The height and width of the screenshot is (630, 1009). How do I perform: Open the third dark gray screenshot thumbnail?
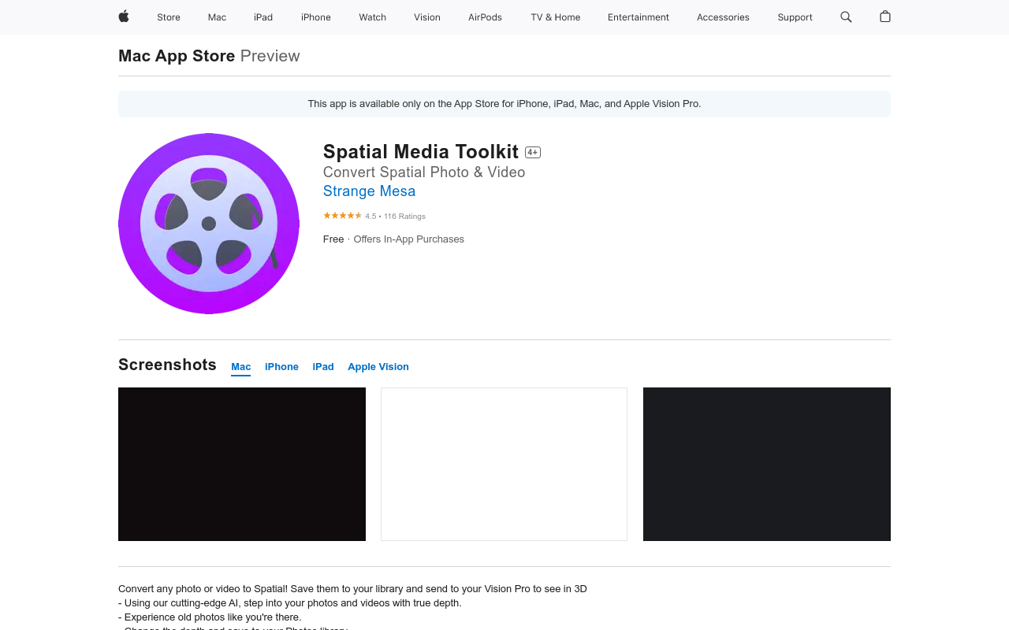(767, 464)
